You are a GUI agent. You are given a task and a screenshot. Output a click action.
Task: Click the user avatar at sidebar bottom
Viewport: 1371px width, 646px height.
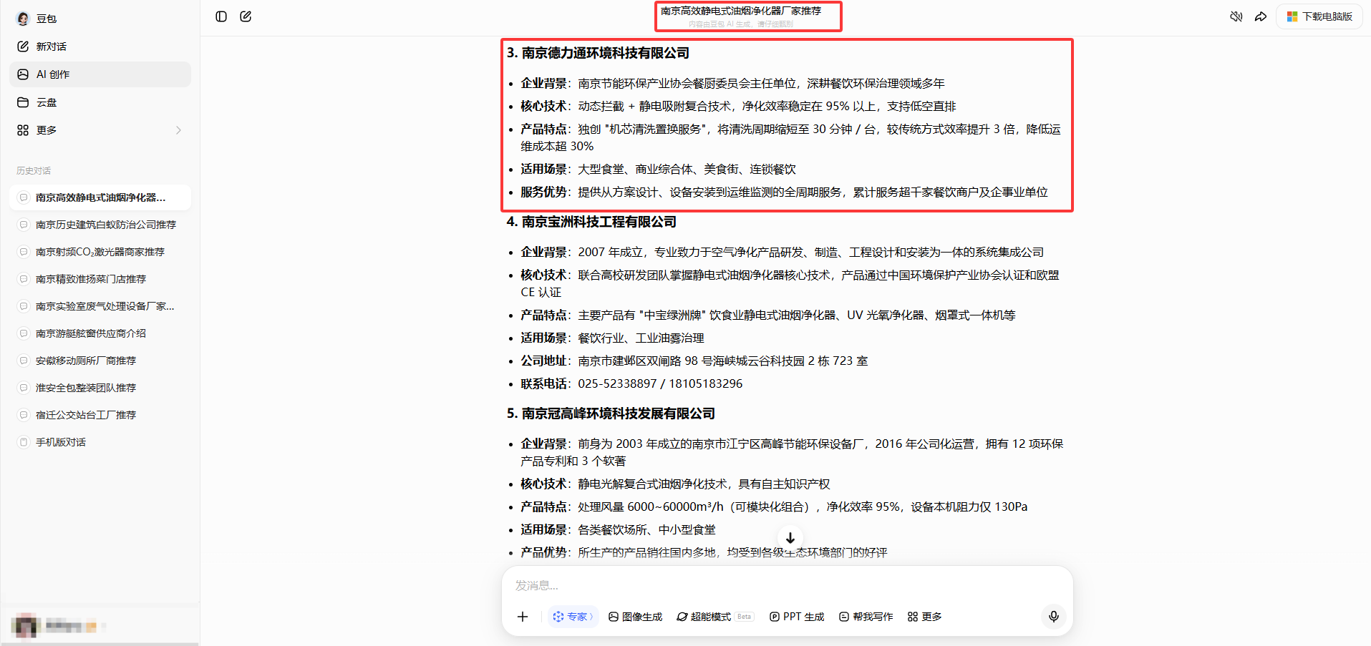click(x=26, y=626)
